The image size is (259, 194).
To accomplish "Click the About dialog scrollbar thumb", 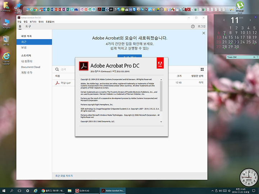I will click(161, 96).
